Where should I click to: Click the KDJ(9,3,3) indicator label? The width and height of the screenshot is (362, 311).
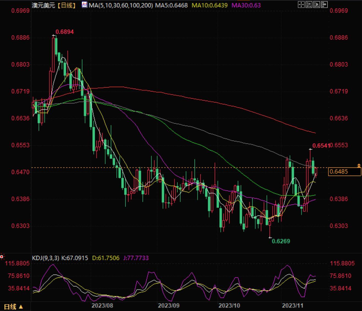pos(46,258)
